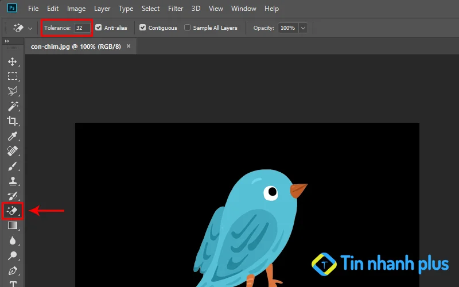The width and height of the screenshot is (459, 287).
Task: Uncheck the Contiguous option
Action: (143, 28)
